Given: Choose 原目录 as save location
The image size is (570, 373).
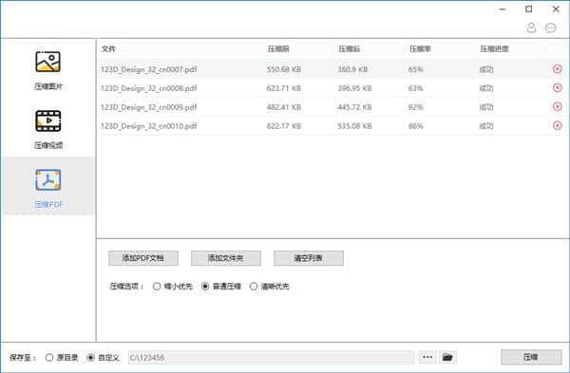Looking at the screenshot, I should click(49, 358).
